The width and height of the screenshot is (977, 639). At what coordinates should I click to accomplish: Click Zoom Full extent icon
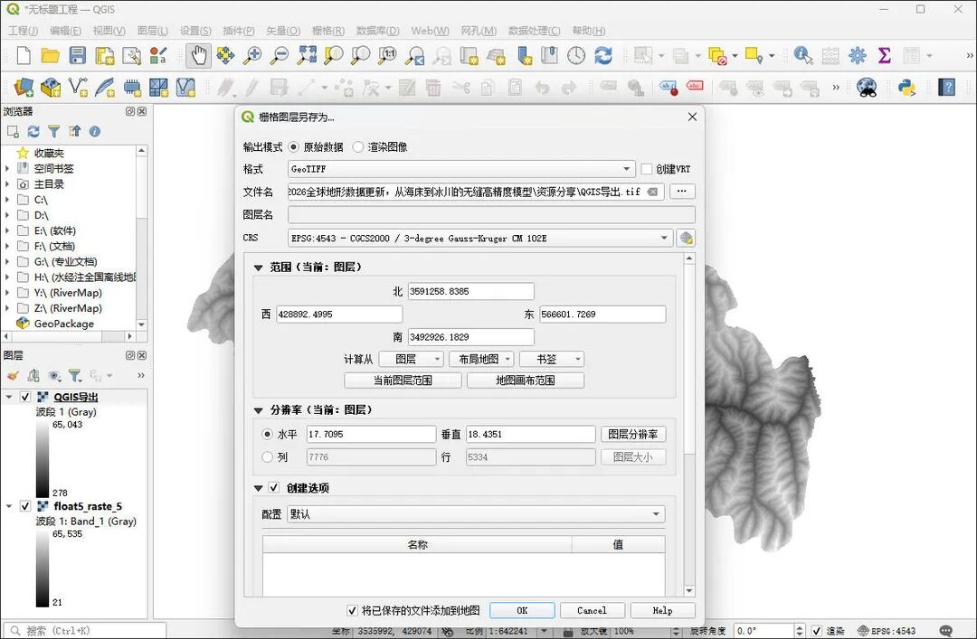[x=307, y=55]
